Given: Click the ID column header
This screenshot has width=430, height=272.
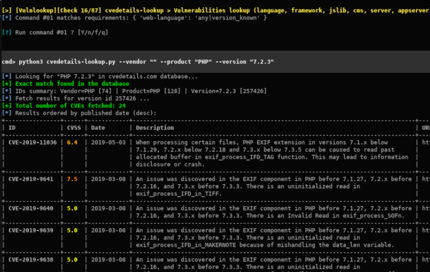Looking at the screenshot, I should pyautogui.click(x=12, y=127).
